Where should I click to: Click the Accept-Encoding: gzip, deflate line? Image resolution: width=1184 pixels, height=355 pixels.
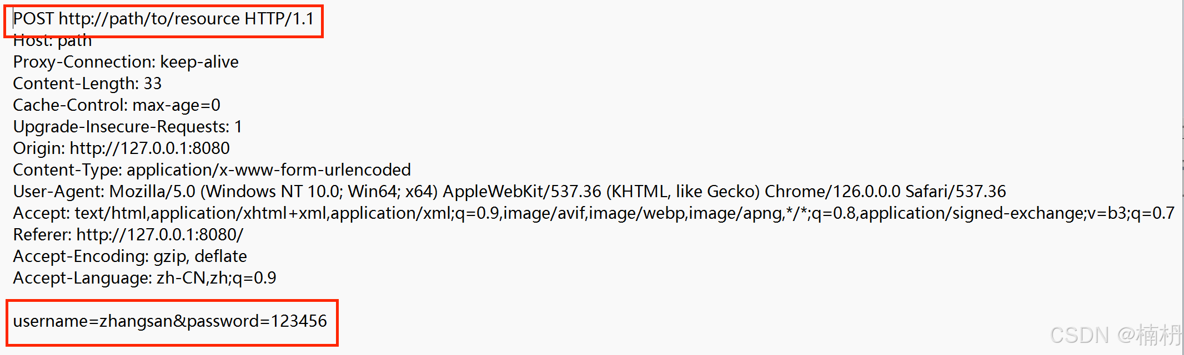pos(130,256)
